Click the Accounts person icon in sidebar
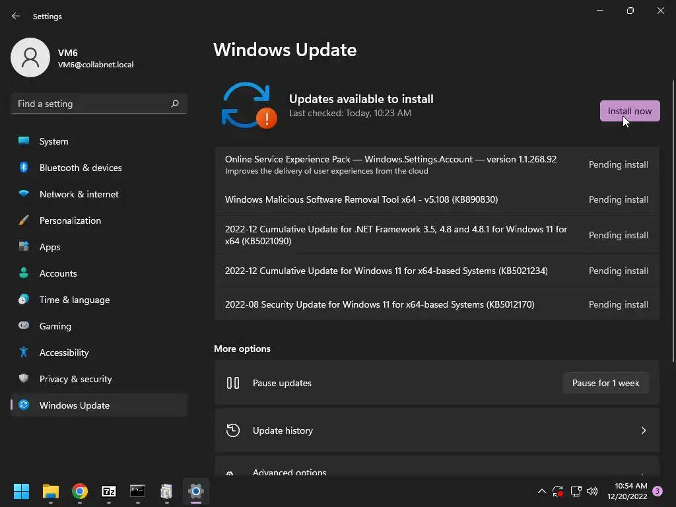 click(24, 273)
